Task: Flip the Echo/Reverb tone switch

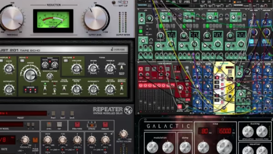Action: coord(121,68)
